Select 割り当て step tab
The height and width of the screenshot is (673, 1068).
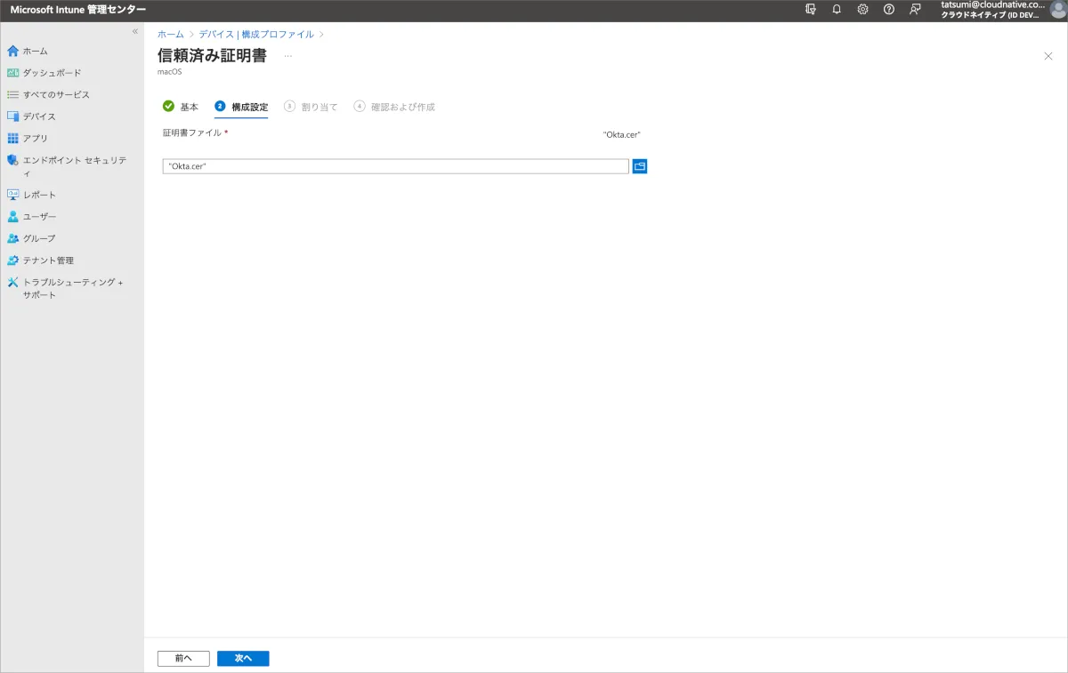311,107
